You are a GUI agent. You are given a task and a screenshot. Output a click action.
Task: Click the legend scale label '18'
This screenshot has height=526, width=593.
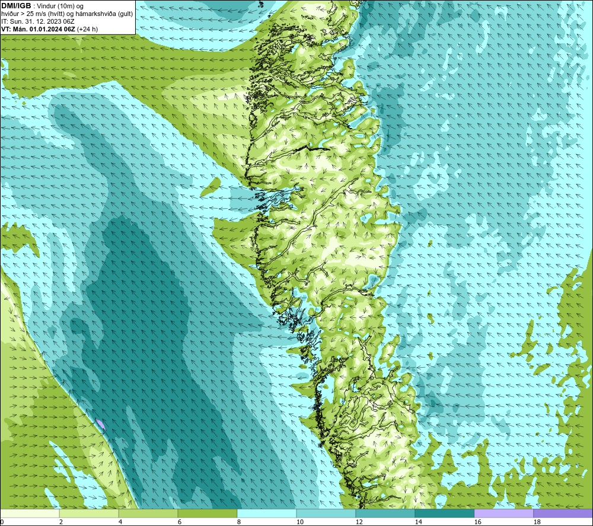537,522
